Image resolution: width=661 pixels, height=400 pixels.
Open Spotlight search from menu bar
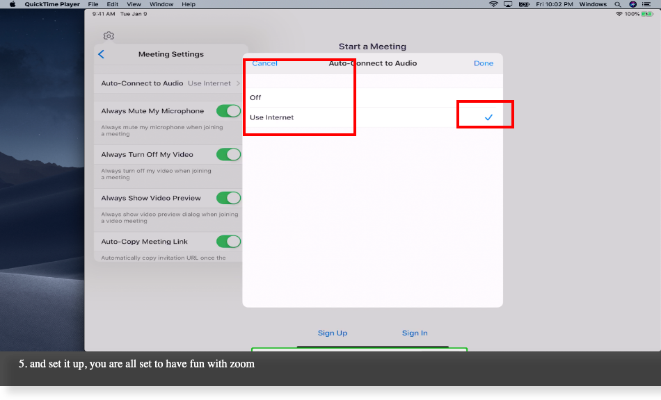[x=616, y=4]
